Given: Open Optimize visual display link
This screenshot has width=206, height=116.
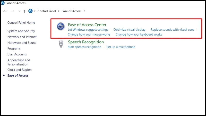Looking at the screenshot, I should (x=129, y=30).
